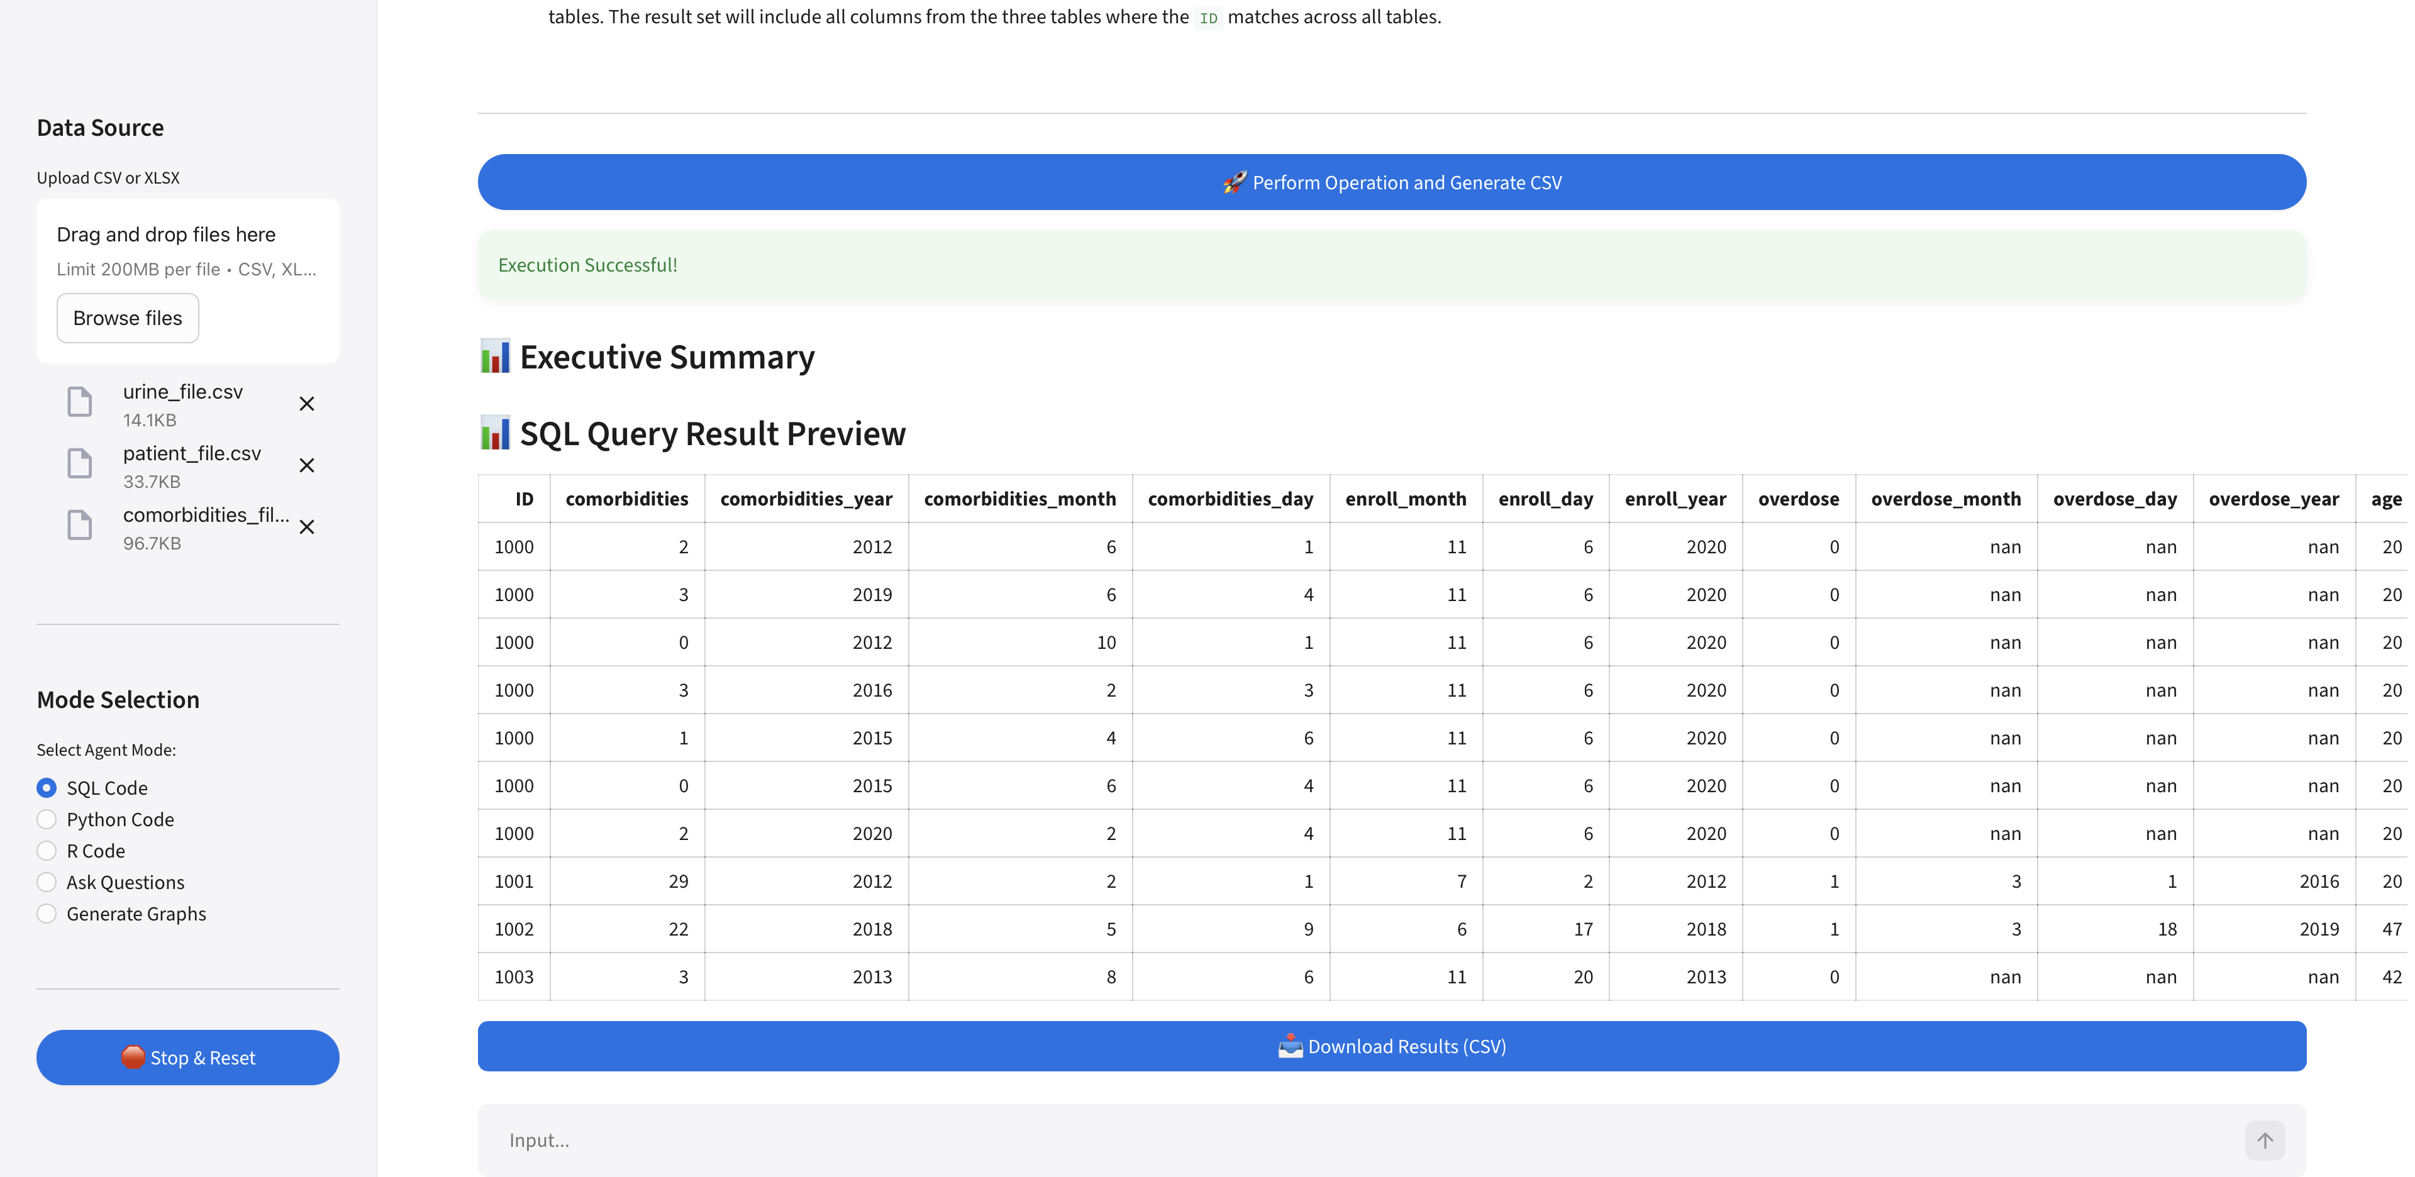Remove patient_file.csv with its X icon
The image size is (2415, 1177).
(306, 466)
